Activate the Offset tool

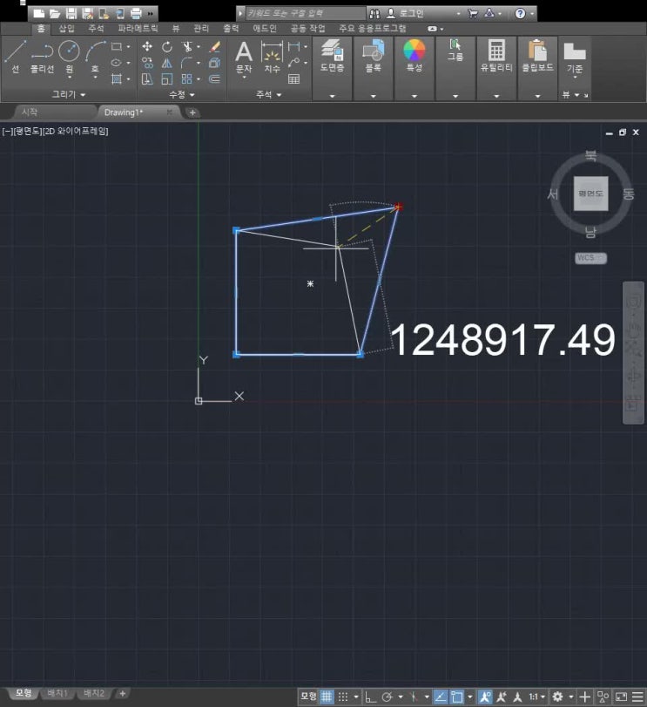pyautogui.click(x=215, y=79)
